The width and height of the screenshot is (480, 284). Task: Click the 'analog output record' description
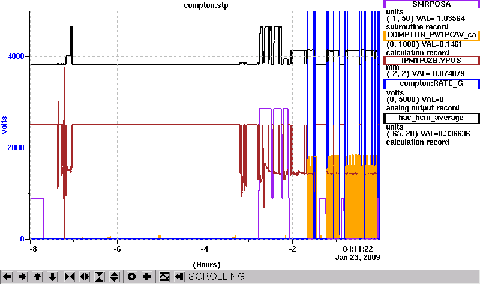point(423,108)
